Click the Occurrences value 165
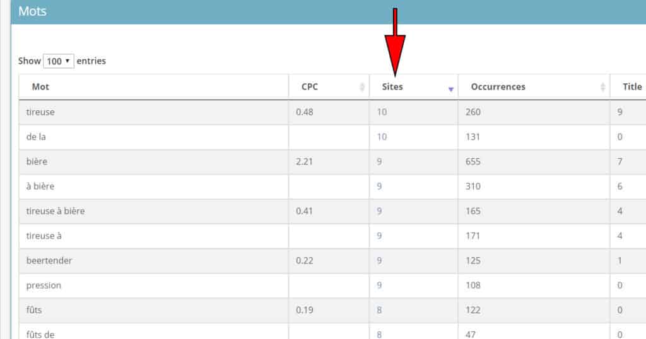The image size is (646, 339). [x=473, y=210]
